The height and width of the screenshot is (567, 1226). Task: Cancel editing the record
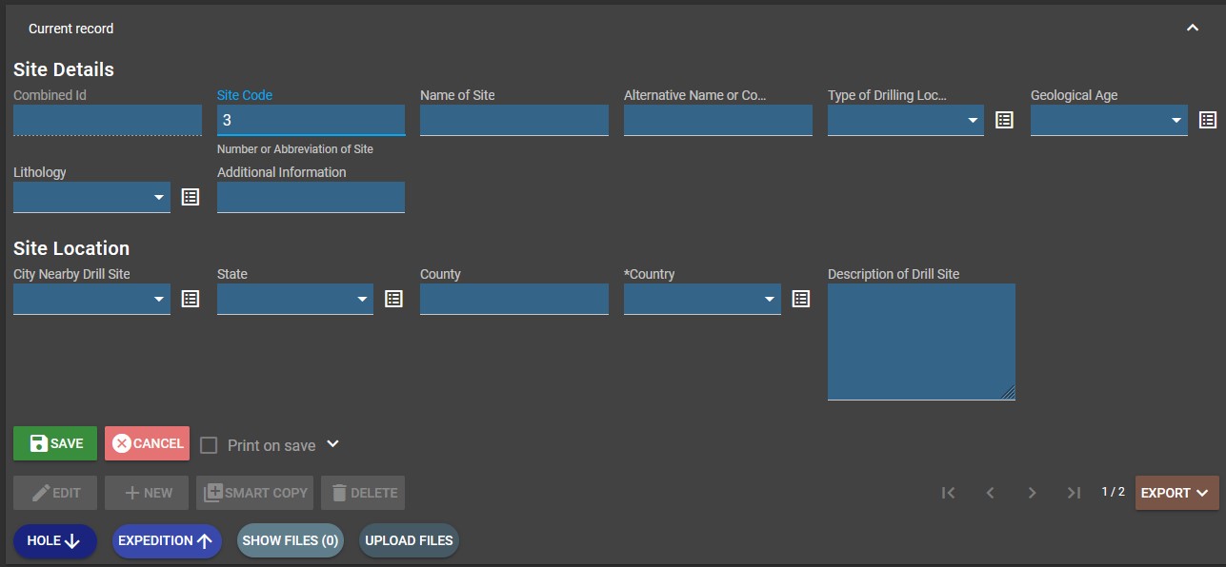(148, 443)
